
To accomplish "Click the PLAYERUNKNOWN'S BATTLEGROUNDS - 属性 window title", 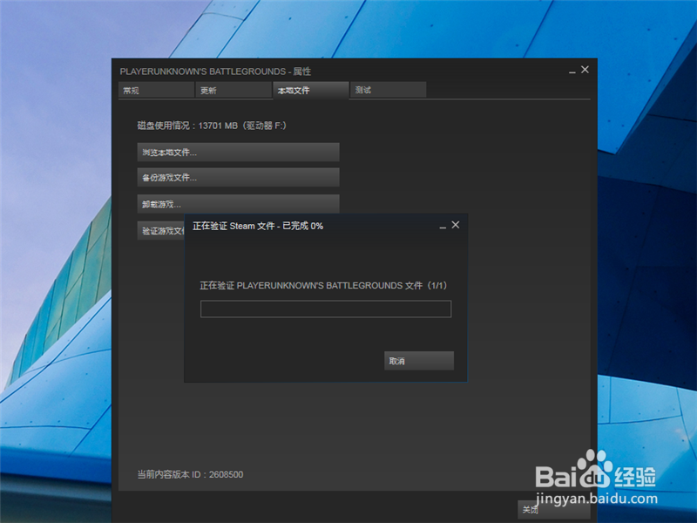I will click(x=215, y=71).
